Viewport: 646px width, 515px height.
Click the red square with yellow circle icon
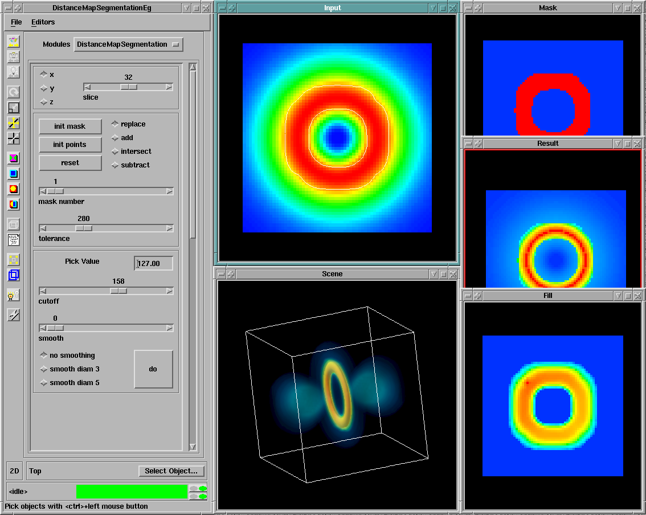pos(14,189)
